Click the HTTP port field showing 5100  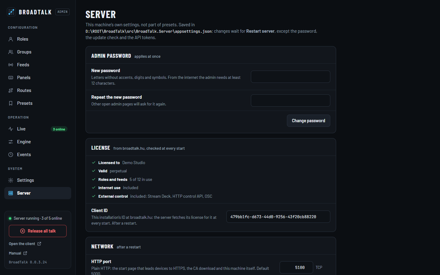[x=296, y=267]
